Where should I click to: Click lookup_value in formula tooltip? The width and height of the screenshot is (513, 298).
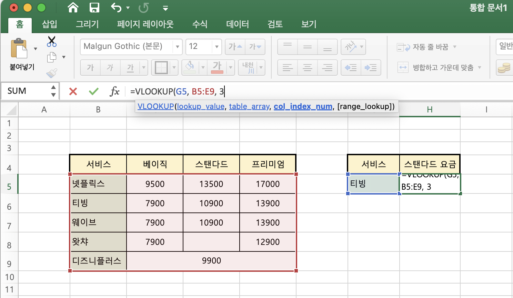[201, 107]
